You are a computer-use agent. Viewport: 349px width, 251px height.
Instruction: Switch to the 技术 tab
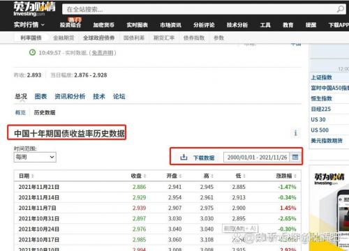click(x=99, y=96)
